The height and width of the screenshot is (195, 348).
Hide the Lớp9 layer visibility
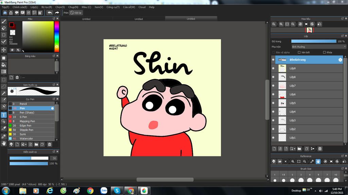click(x=273, y=68)
